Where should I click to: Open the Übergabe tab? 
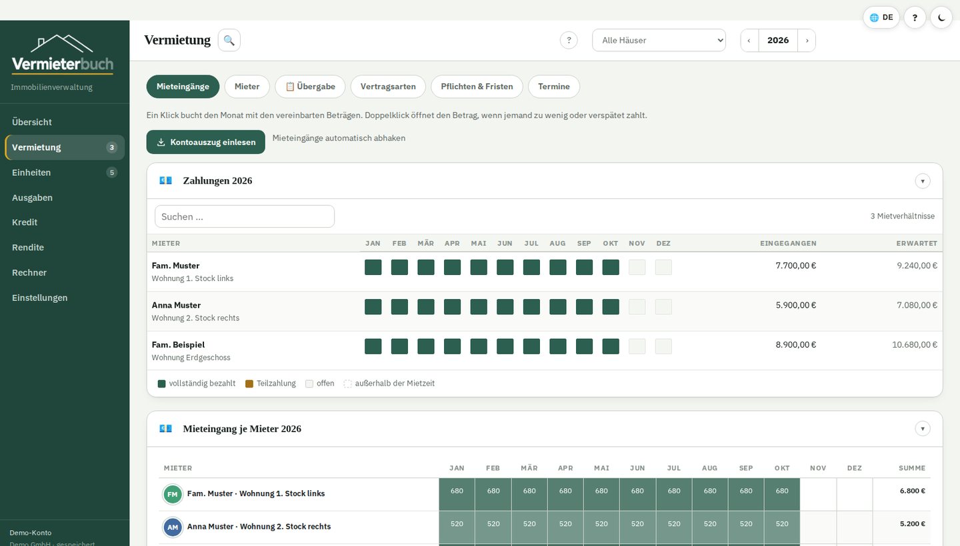pos(310,87)
